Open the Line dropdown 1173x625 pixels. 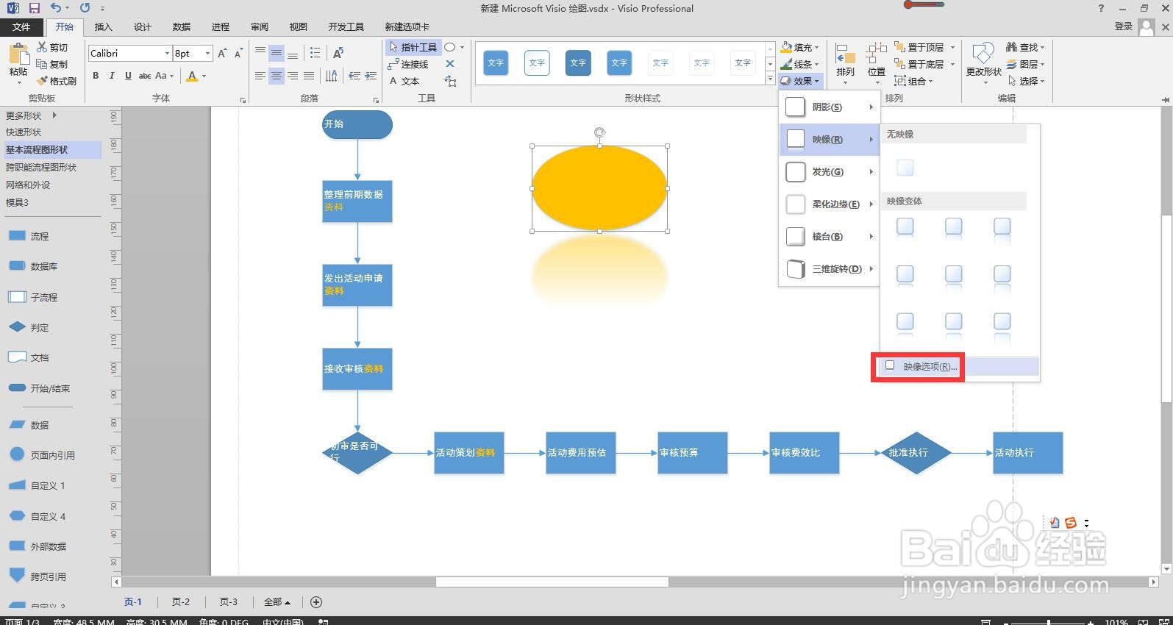tap(800, 64)
